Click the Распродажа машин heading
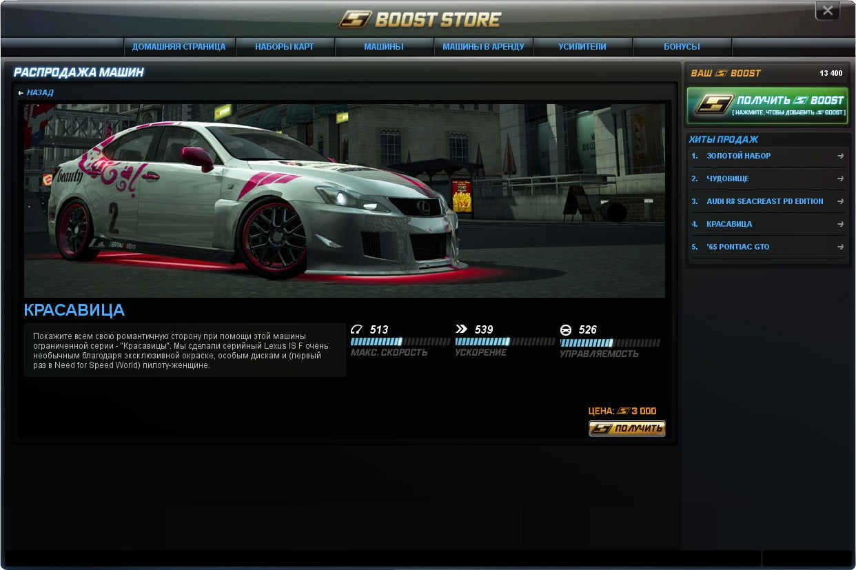This screenshot has height=570, width=856. (x=79, y=72)
